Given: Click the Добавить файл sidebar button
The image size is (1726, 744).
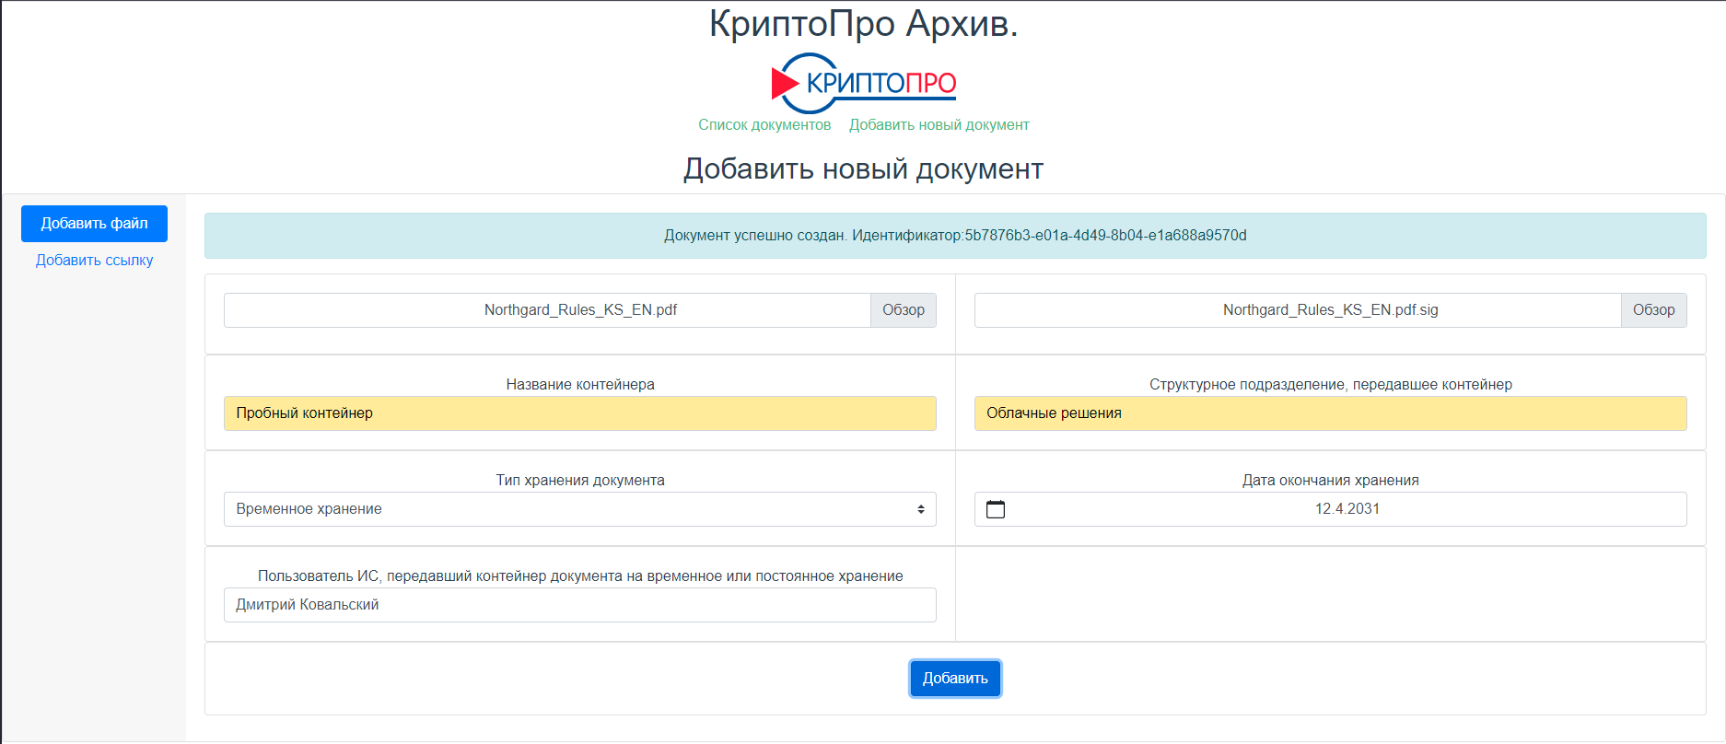Looking at the screenshot, I should tap(94, 224).
